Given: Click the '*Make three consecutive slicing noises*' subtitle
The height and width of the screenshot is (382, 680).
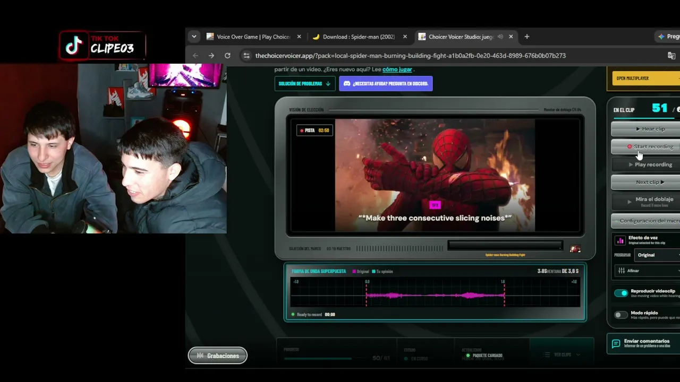Looking at the screenshot, I should pyautogui.click(x=435, y=218).
